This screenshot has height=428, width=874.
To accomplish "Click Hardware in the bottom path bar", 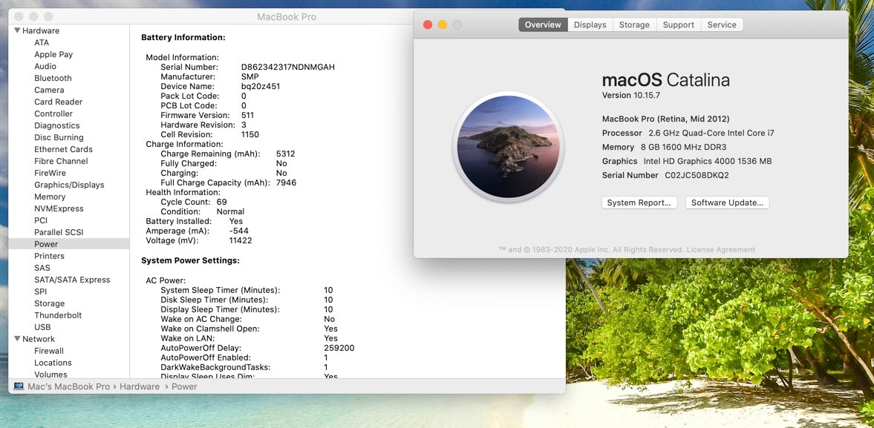I will point(140,386).
